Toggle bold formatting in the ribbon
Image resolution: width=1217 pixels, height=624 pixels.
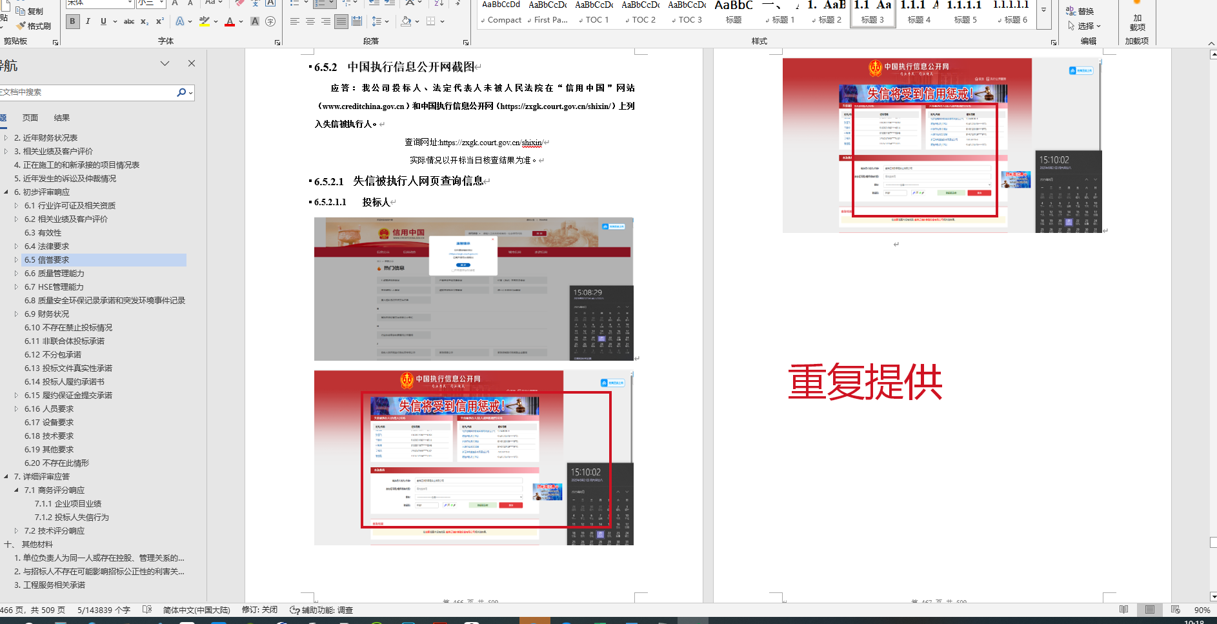pos(72,21)
